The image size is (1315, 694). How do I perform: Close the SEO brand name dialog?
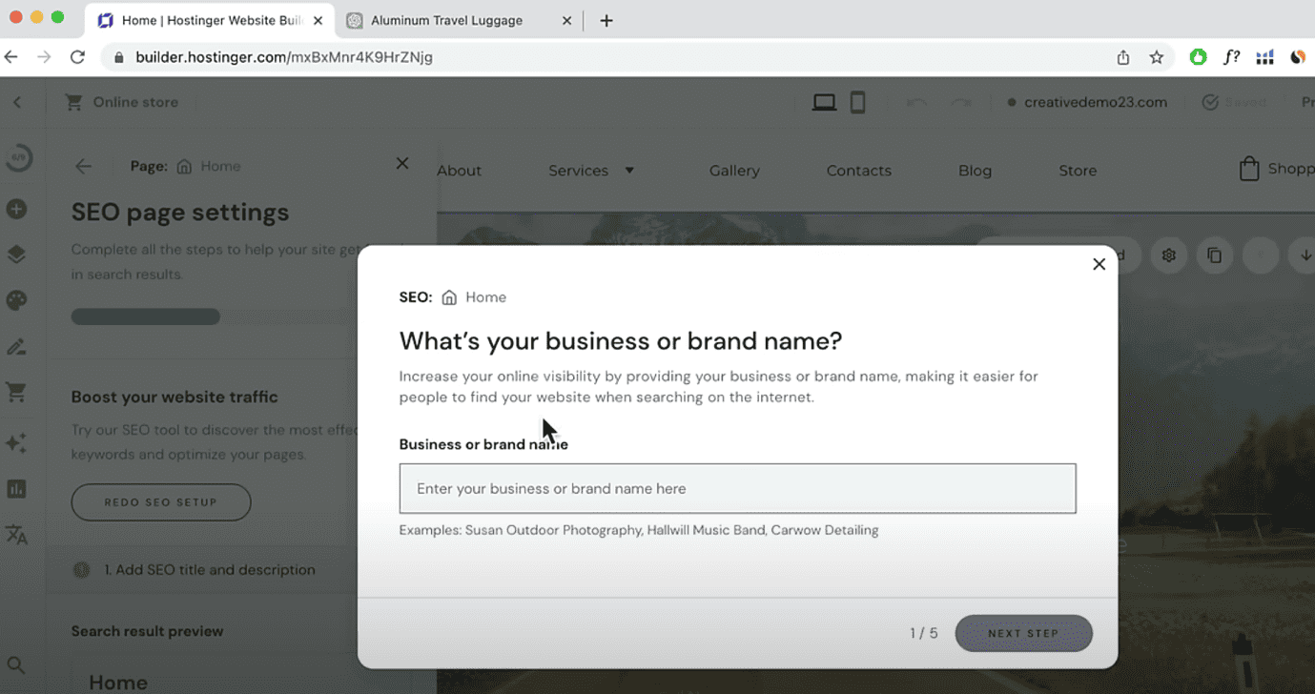pos(1099,264)
